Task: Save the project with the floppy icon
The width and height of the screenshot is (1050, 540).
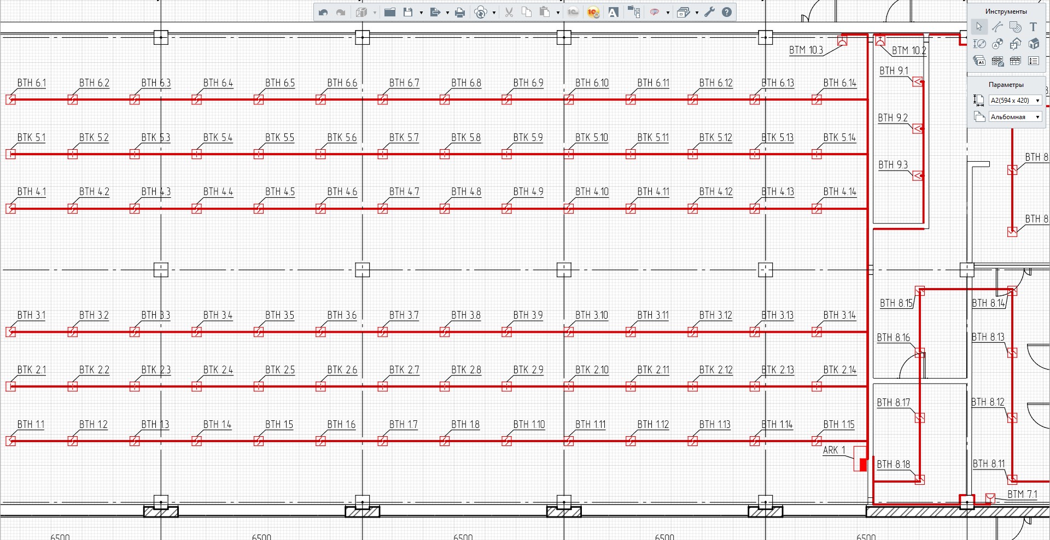Action: (408, 12)
